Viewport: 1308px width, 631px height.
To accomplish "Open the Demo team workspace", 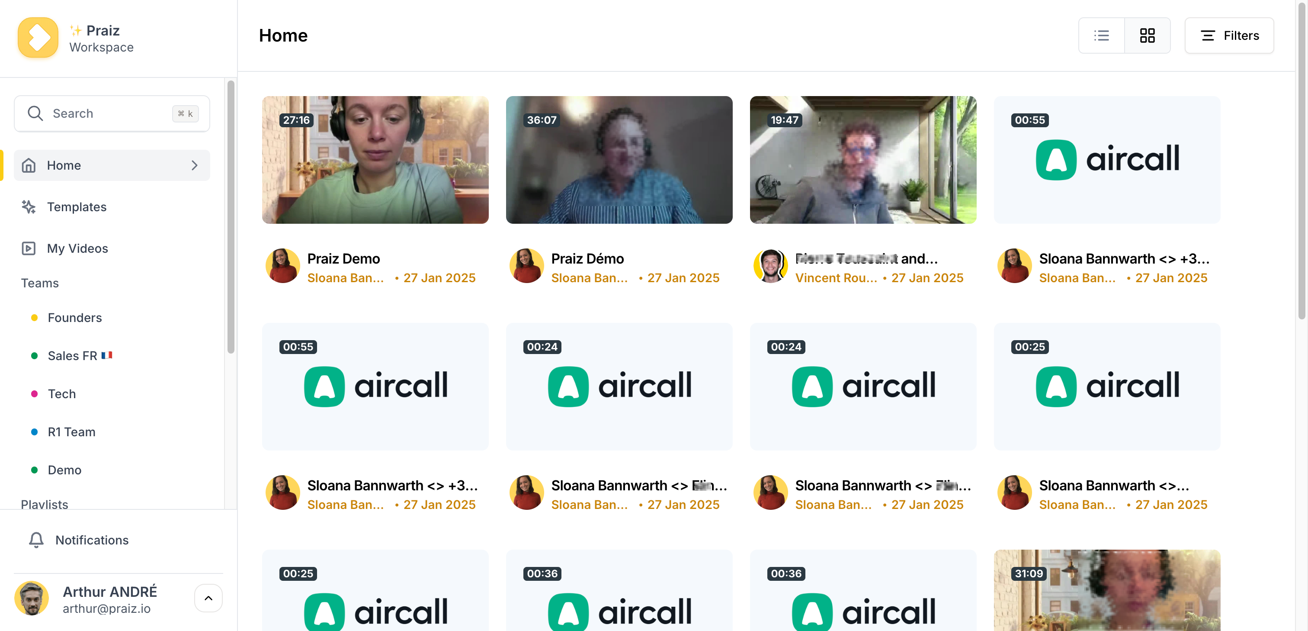I will pos(64,469).
